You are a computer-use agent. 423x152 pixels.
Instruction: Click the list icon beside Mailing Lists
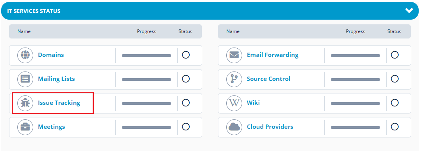tap(25, 79)
